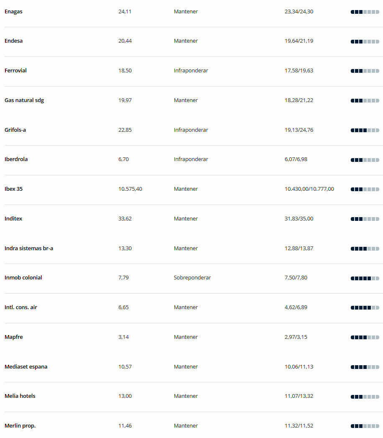This screenshot has height=438, width=383.
Task: Open the Iberdrola company entry
Action: tap(16, 159)
